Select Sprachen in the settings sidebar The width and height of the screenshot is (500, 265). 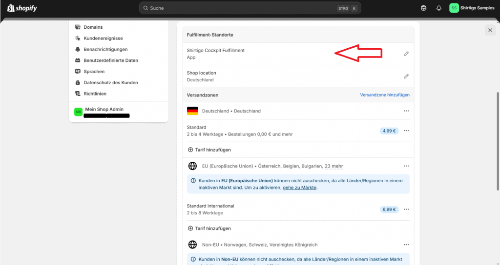(x=94, y=72)
